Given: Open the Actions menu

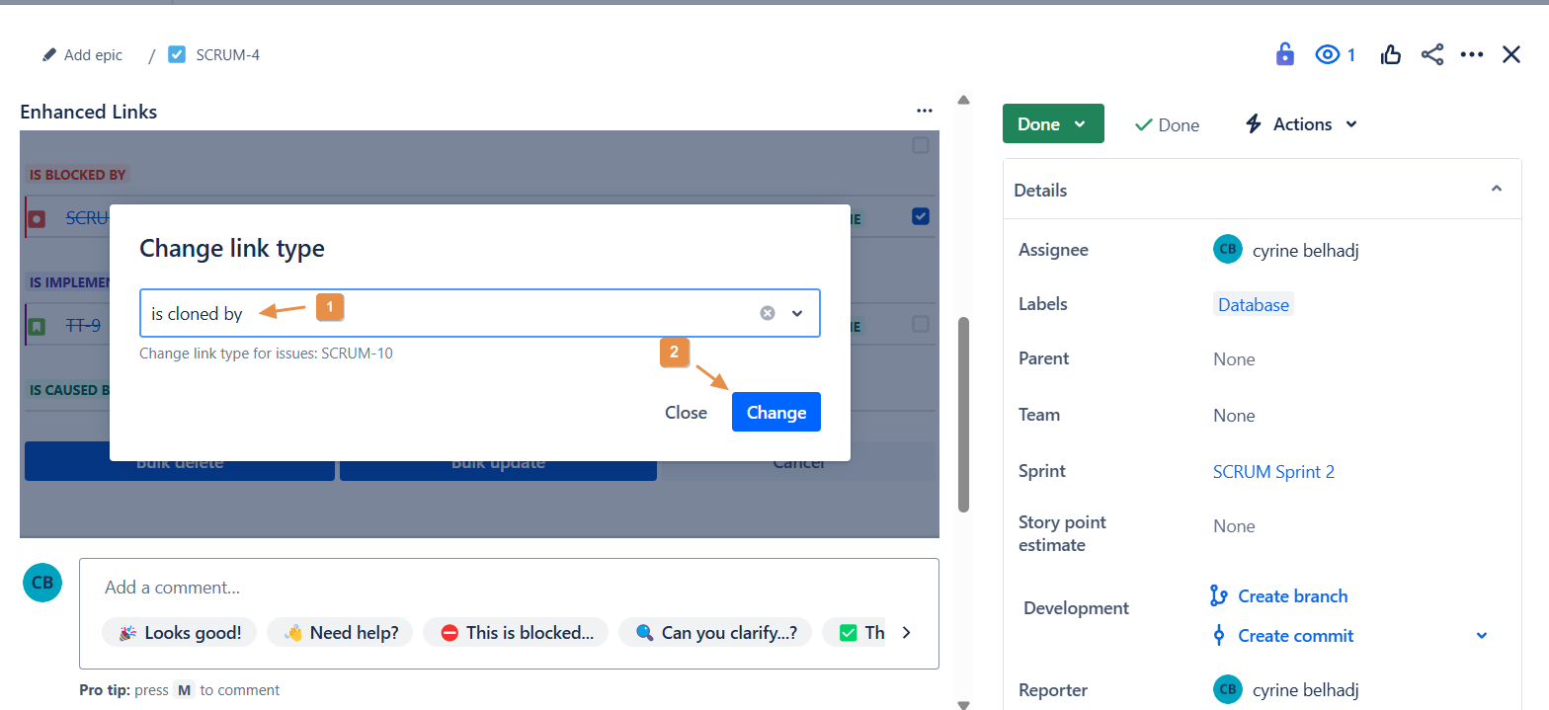Looking at the screenshot, I should point(1301,123).
